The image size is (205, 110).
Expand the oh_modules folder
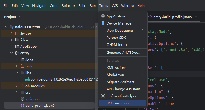coord(17,86)
